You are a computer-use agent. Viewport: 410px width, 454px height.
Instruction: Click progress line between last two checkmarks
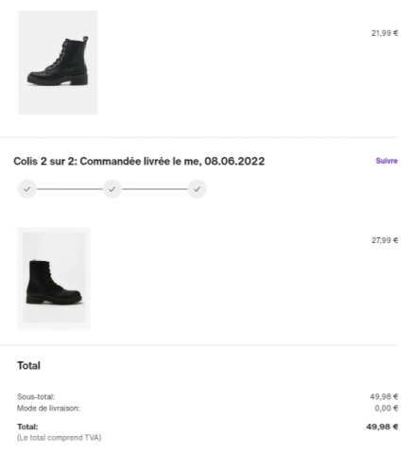coord(155,189)
